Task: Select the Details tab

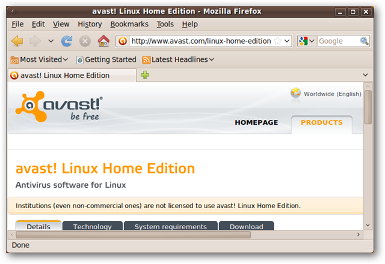Action: [38, 226]
